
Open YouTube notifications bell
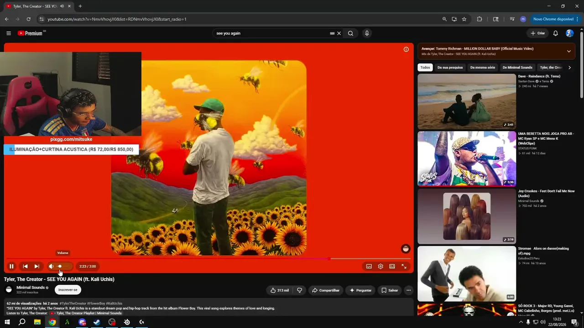pos(556,33)
